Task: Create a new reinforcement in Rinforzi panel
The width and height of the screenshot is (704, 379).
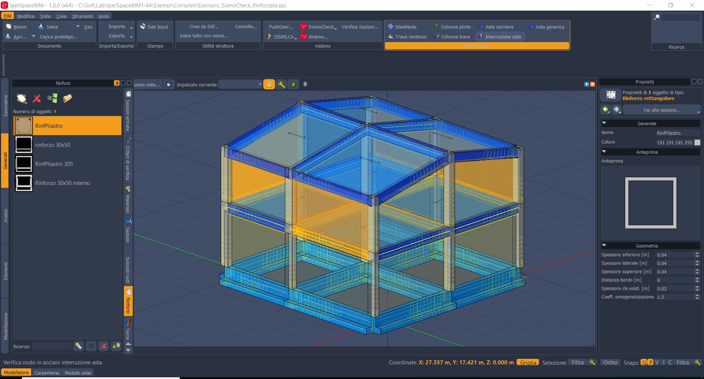Action: 22,98
